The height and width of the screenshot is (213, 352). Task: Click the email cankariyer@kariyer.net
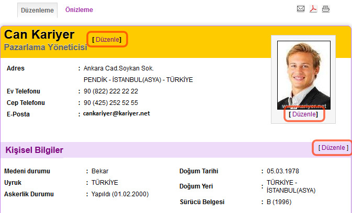(116, 113)
